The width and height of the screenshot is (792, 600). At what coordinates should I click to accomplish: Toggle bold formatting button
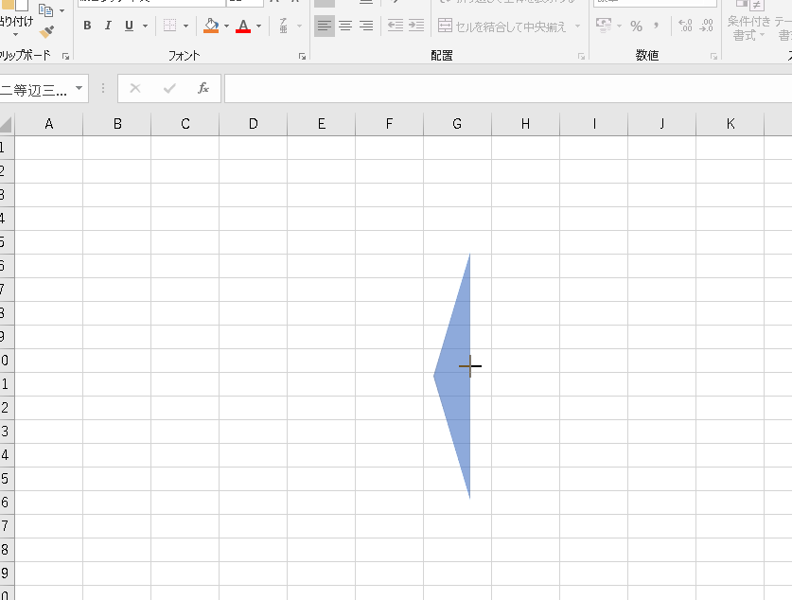point(87,26)
